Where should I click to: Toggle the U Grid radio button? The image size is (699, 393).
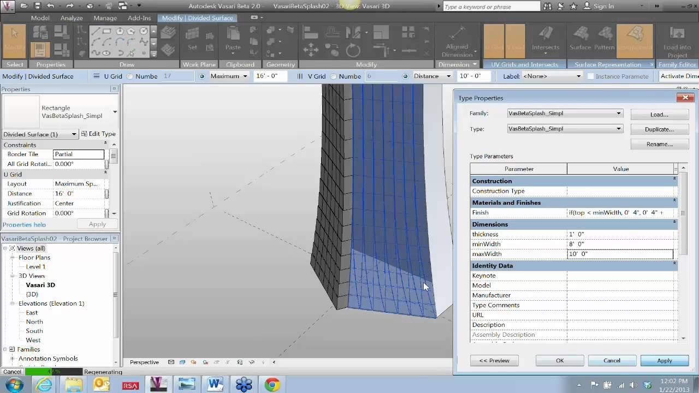click(129, 76)
